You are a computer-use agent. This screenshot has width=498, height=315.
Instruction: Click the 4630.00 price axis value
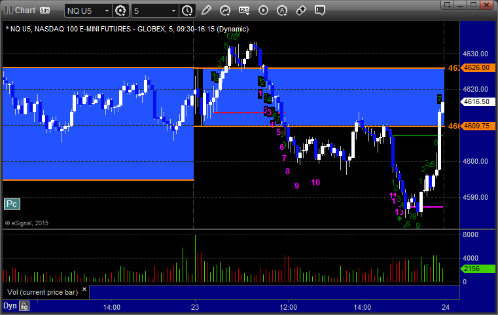476,54
